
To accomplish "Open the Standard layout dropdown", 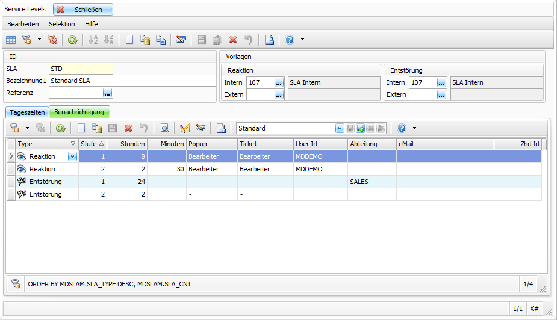I will tap(340, 128).
